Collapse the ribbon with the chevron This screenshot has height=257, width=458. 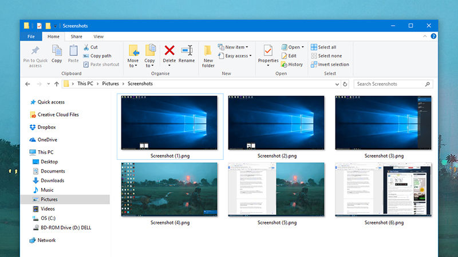pos(425,37)
